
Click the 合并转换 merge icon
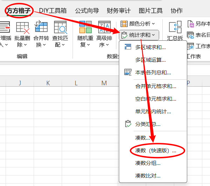pos(41,26)
